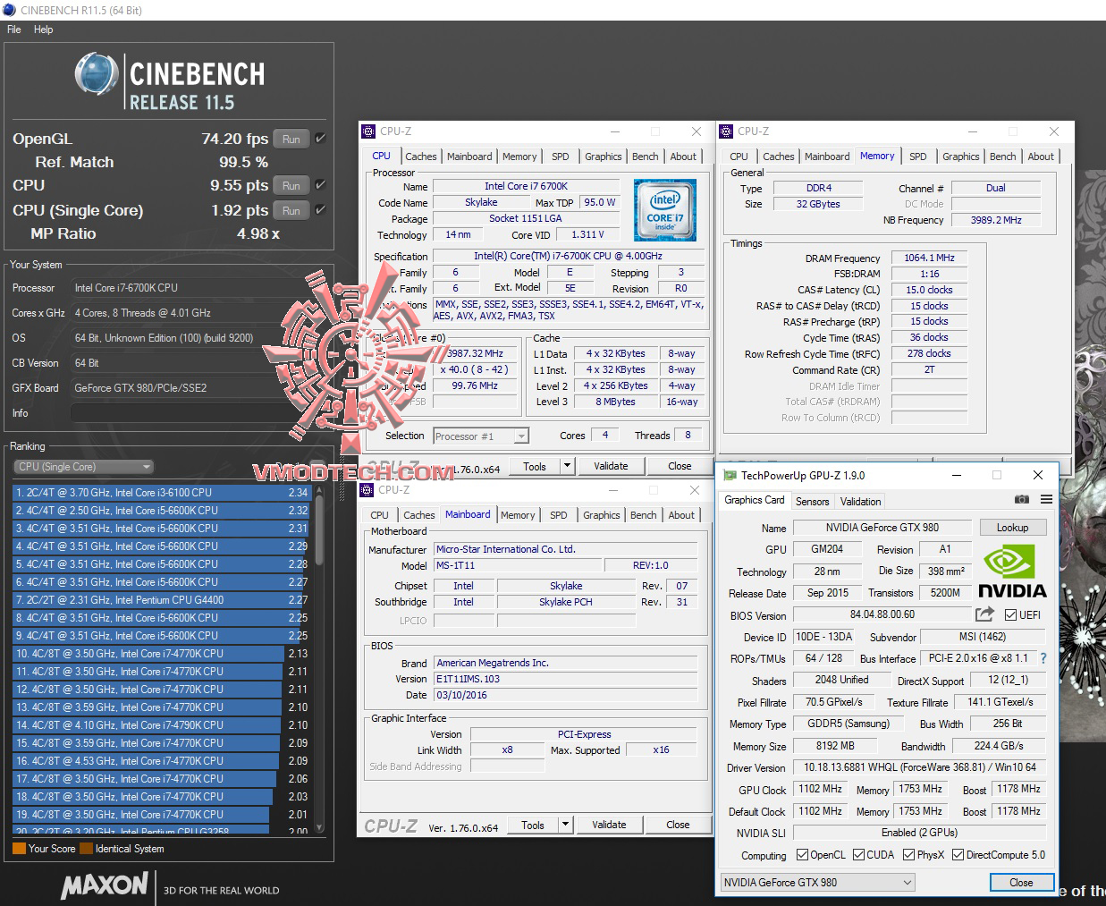Open SPD tab in top-left CPU-Z window
The width and height of the screenshot is (1106, 906).
560,157
